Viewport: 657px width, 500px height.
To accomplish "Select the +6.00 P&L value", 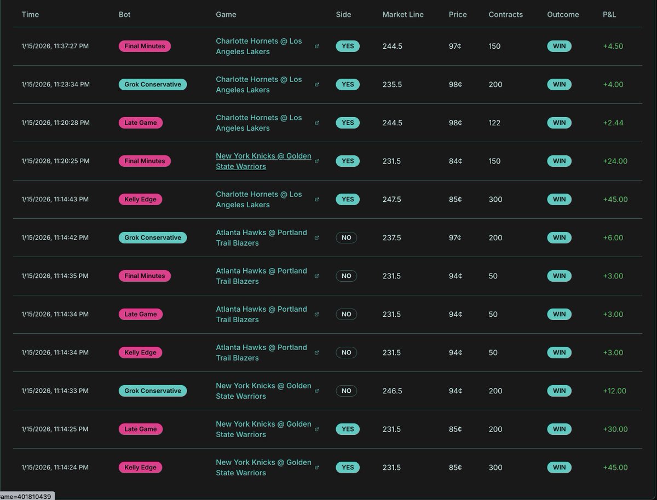I will pyautogui.click(x=613, y=238).
